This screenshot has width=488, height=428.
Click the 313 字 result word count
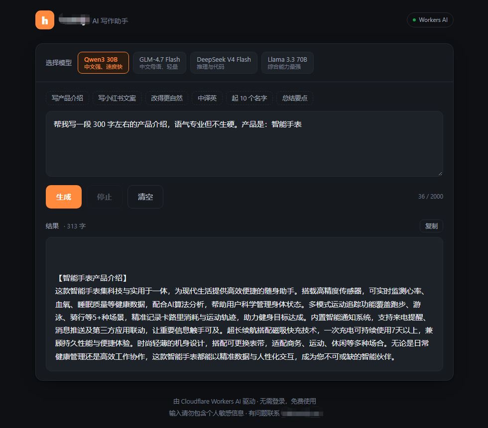coord(76,226)
